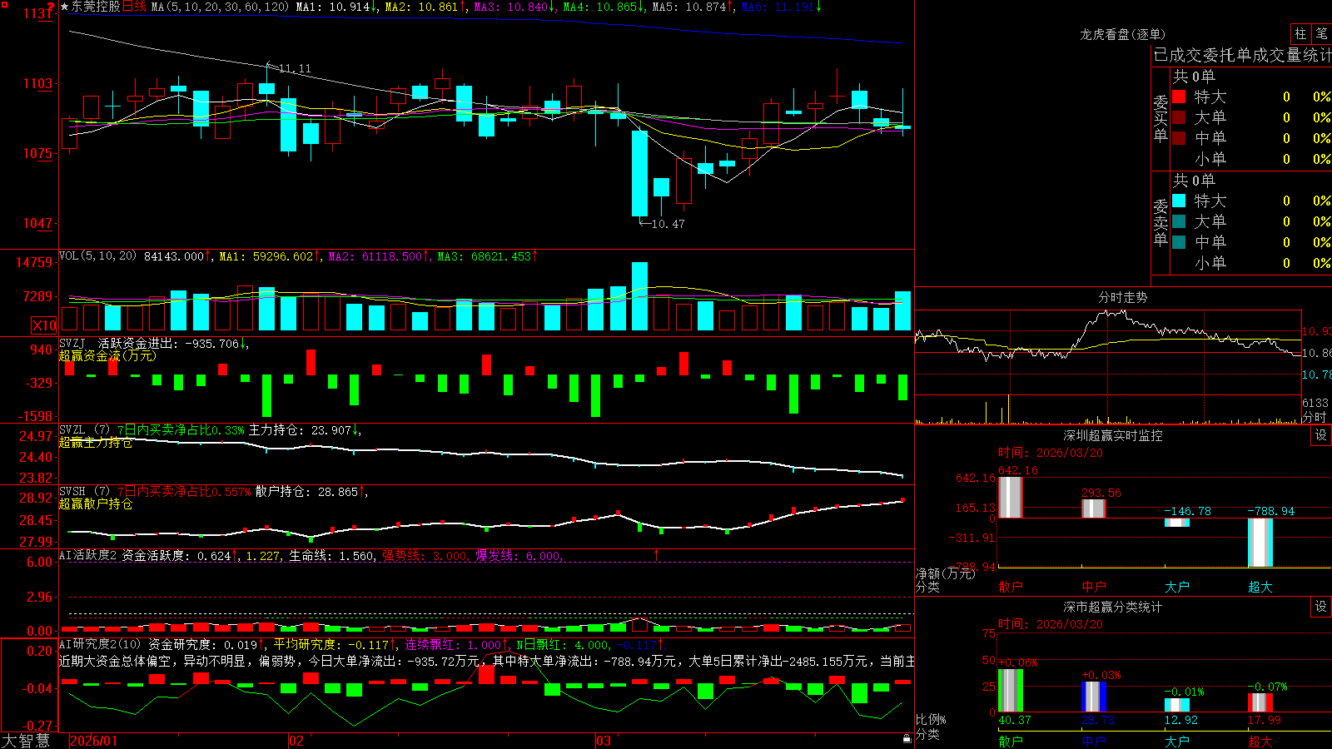Click the 12.92 大户 bar in 分类统计
This screenshot has height=749, width=1332.
(x=1177, y=705)
